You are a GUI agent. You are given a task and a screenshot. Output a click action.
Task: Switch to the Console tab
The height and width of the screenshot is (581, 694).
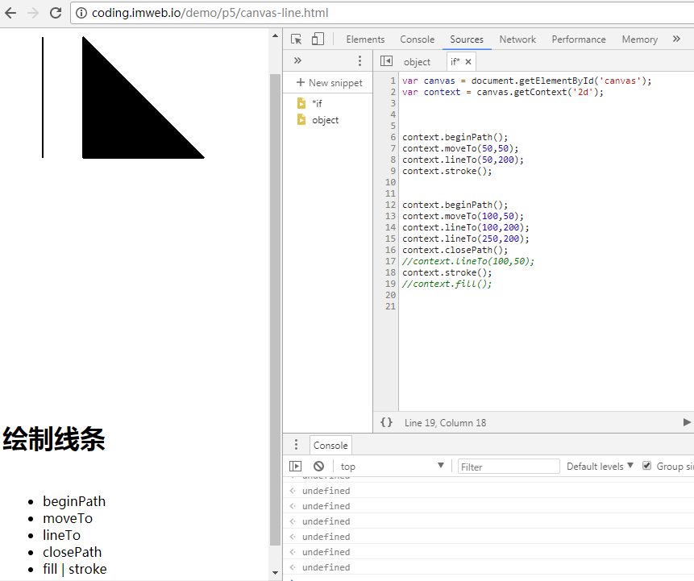pos(417,39)
